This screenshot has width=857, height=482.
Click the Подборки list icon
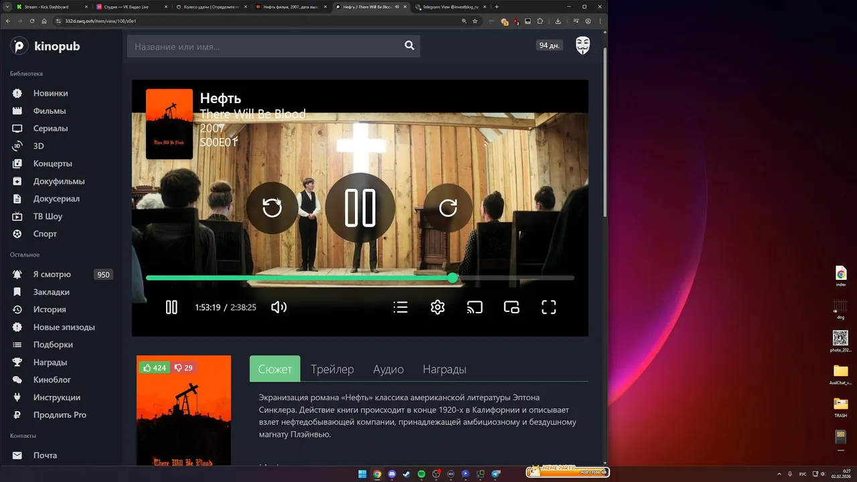pos(17,345)
